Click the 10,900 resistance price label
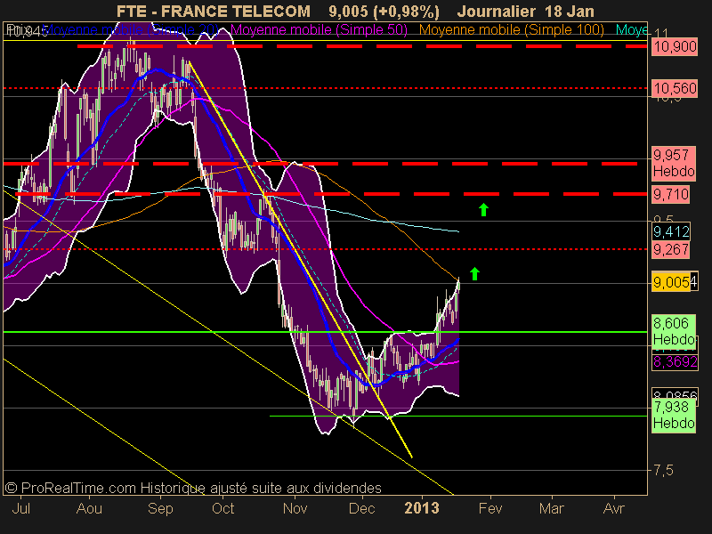This screenshot has height=534, width=712. pyautogui.click(x=675, y=47)
